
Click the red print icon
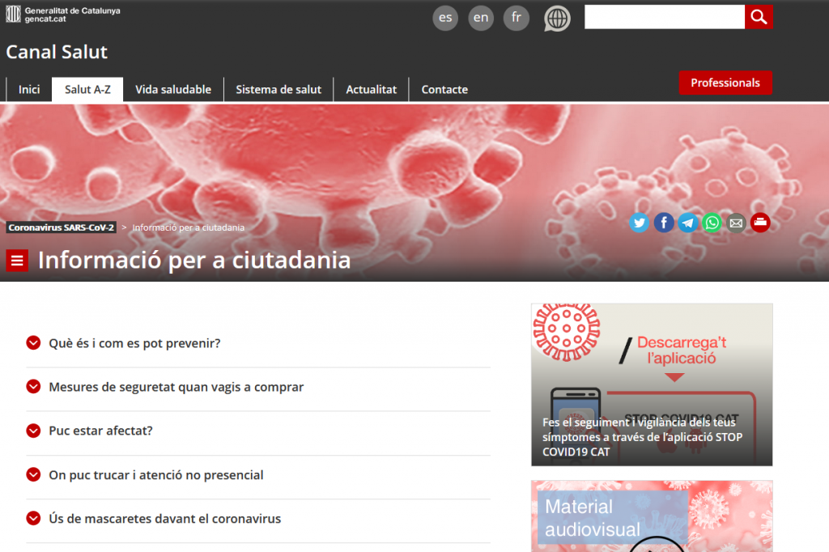[x=760, y=223]
